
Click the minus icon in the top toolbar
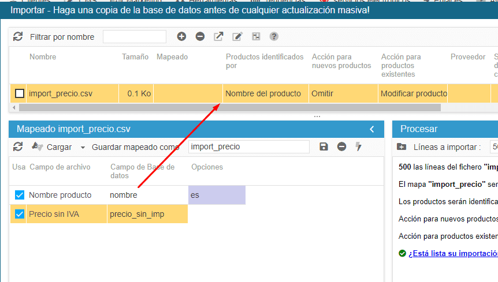pos(200,36)
